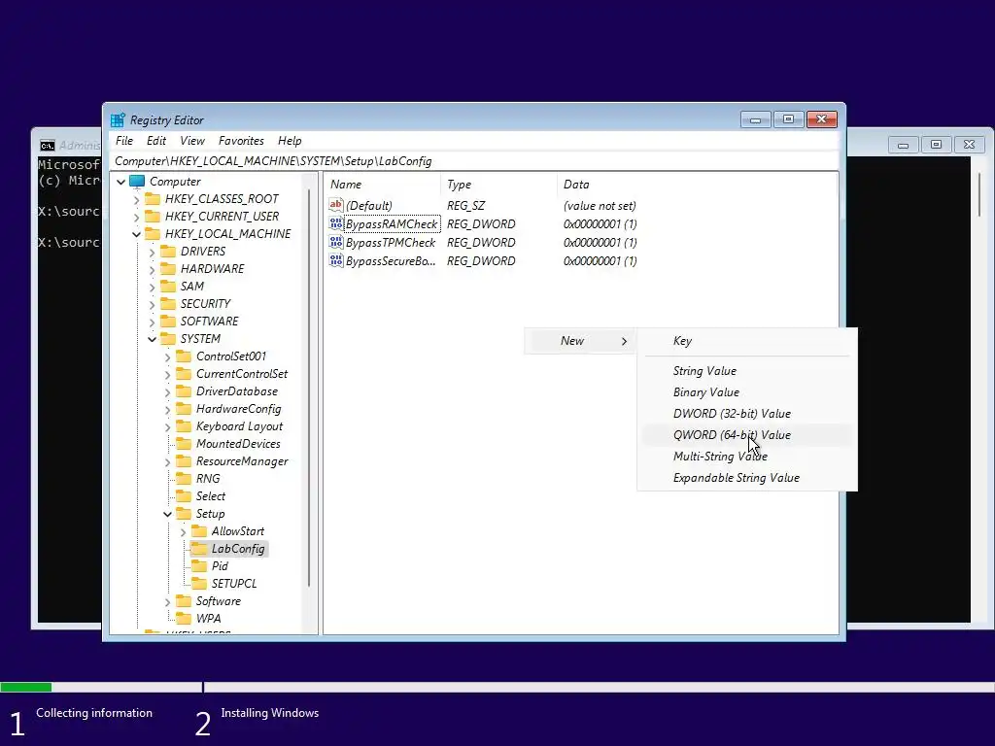Screen dimensions: 995x746
Task: Click the string icon beside (Default) value
Action: 335,205
